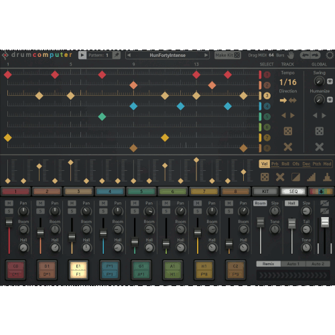Trigger the highlighted E1 F1 drum pad

(x=78, y=270)
